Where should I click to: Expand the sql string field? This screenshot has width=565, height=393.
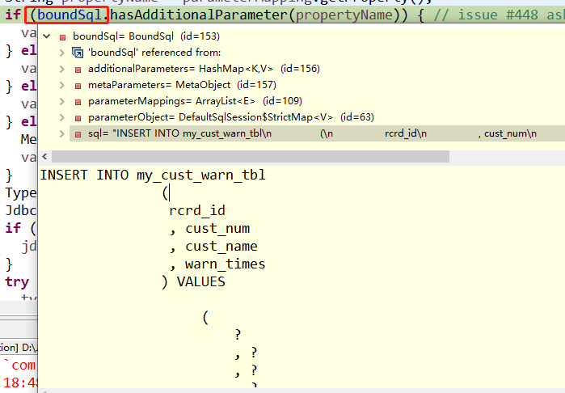click(62, 133)
